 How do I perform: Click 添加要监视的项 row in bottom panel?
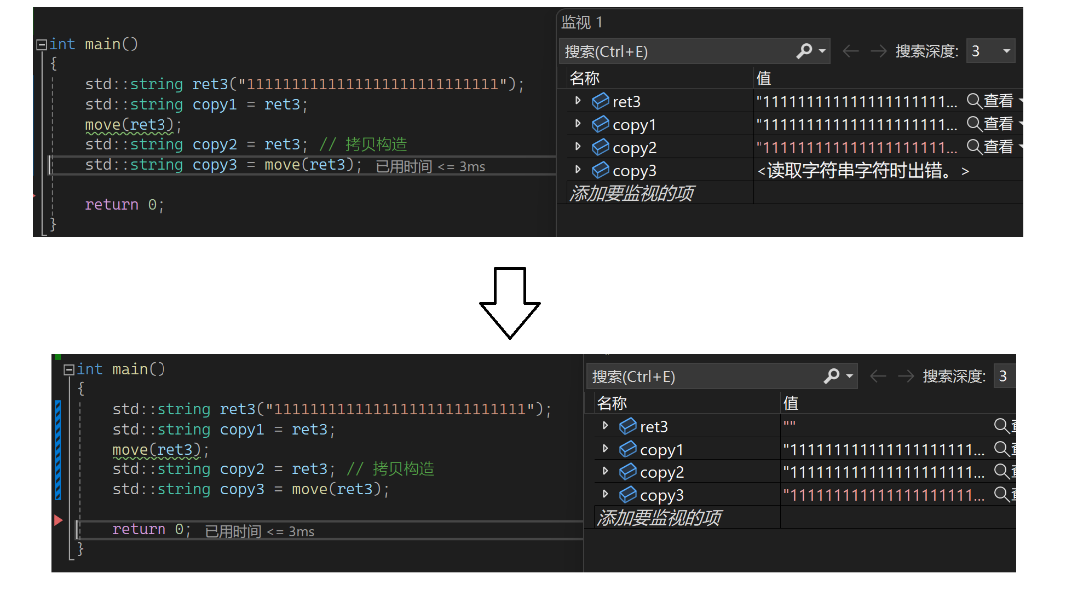659,518
